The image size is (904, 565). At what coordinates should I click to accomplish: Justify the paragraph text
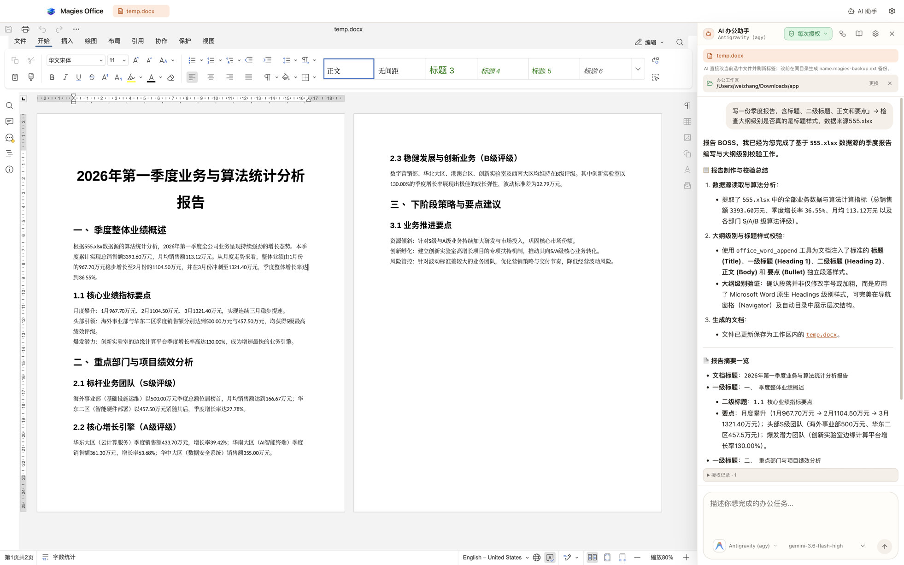[x=249, y=77]
